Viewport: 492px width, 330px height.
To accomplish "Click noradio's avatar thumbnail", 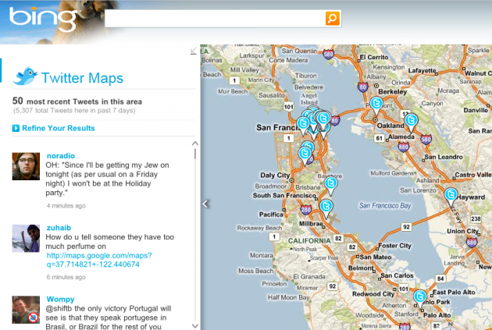I will coord(27,166).
